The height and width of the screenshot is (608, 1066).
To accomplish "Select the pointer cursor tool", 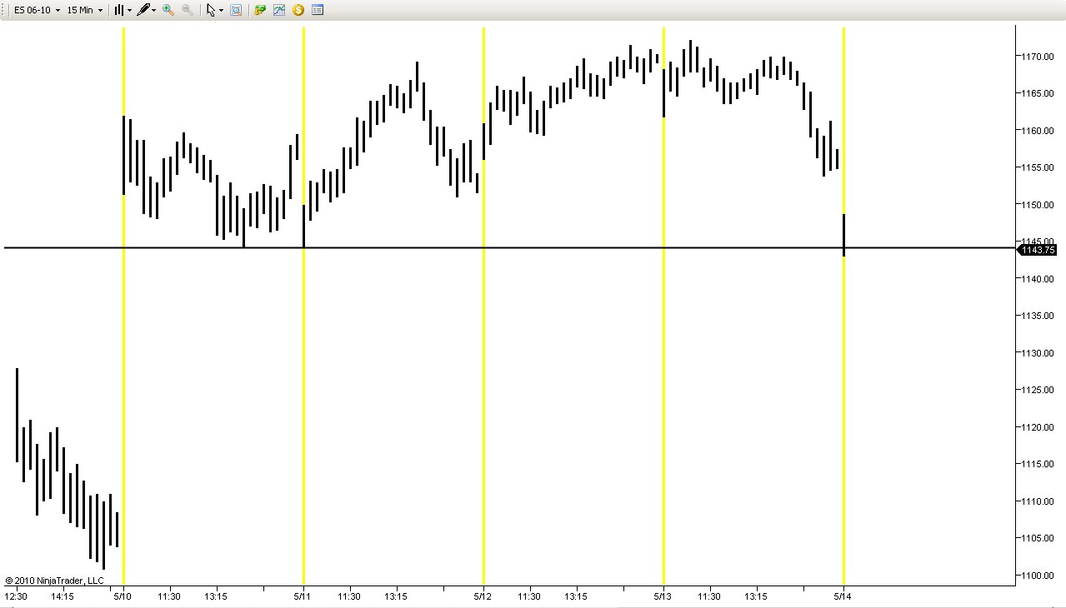I will coord(211,10).
